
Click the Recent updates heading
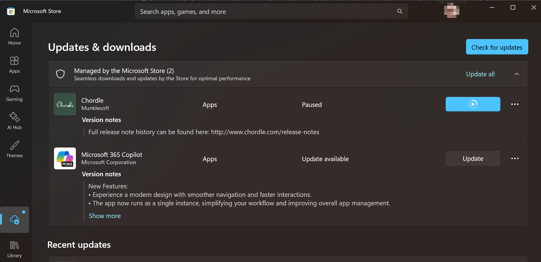[79, 245]
